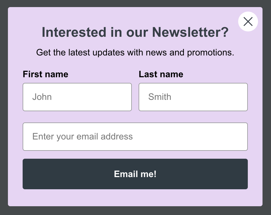Click the dark overlay outside the modal
The image size is (271, 215).
(135, 211)
